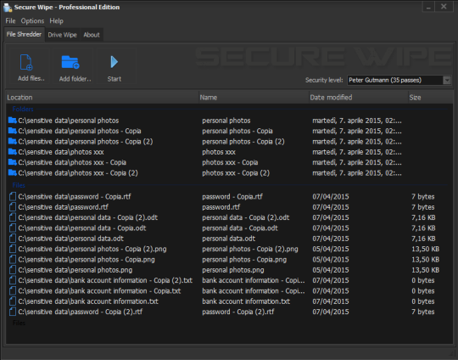This screenshot has width=458, height=360.
Task: Click file icon of personal photos - Copia.png
Action: click(x=13, y=260)
